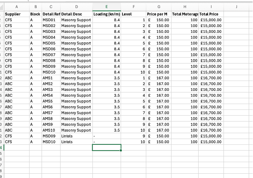Viewport: 253px width, 178px height.
Task: Select cell containing MSD03
Action: point(51,31)
